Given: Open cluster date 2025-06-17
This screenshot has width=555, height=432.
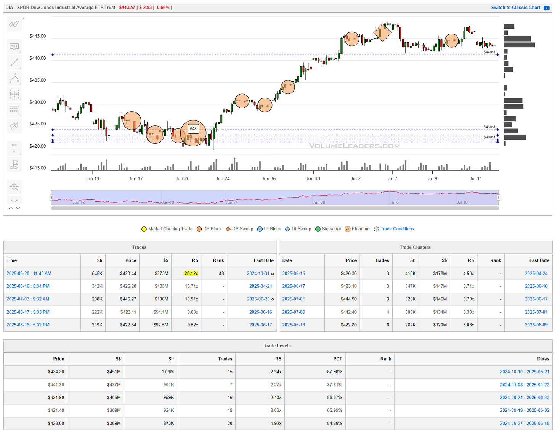Looking at the screenshot, I should click(294, 286).
